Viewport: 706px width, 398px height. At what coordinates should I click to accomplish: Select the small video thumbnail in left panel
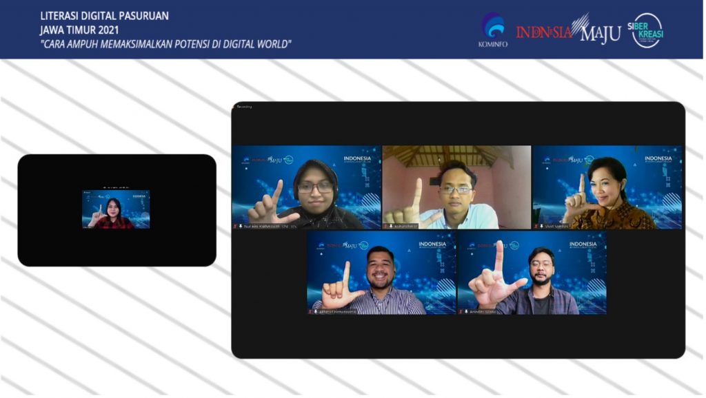[x=116, y=209]
